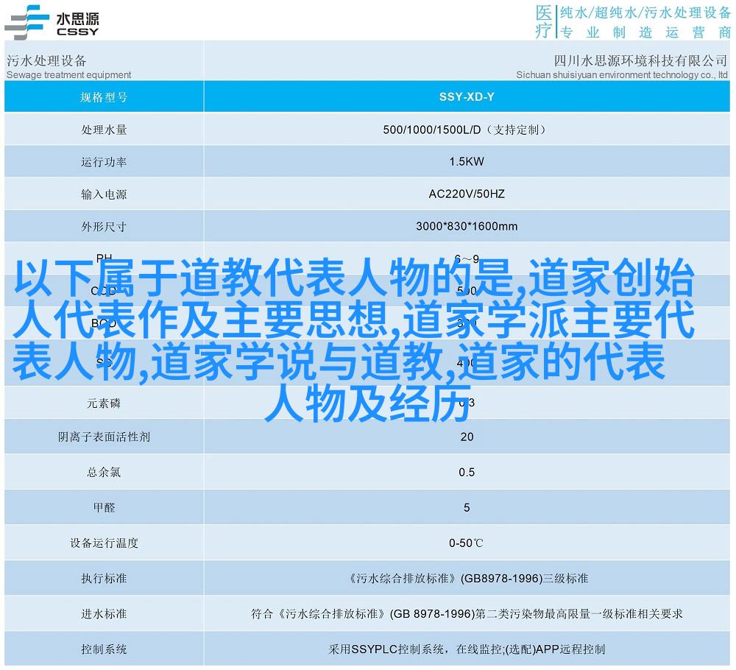Select the 500/1000/1500L/D（支持定制）value

coord(466,130)
